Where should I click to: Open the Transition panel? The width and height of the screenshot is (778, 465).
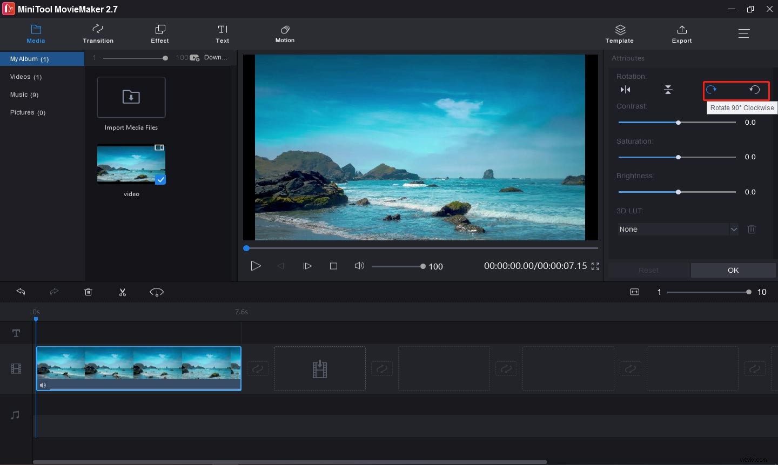(x=98, y=33)
